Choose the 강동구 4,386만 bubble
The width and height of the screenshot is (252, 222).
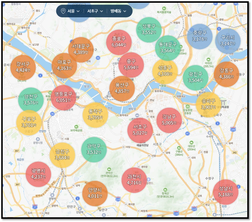point(226,74)
